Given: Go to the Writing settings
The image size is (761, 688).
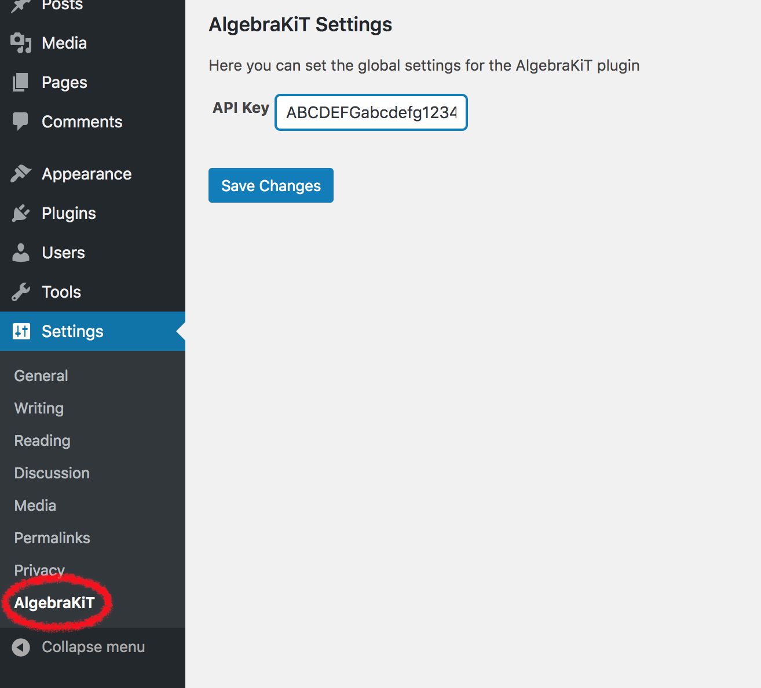Looking at the screenshot, I should [x=38, y=408].
